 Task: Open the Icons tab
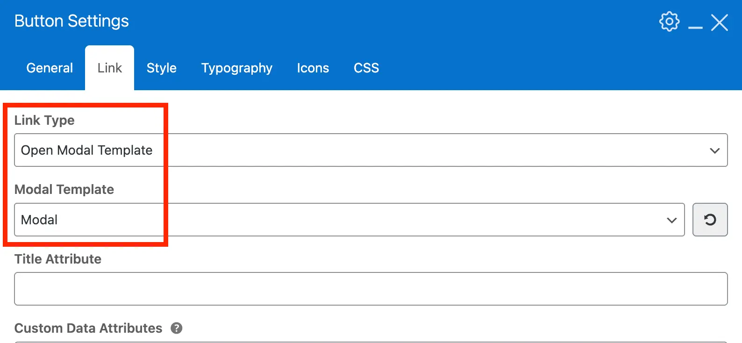coord(313,68)
